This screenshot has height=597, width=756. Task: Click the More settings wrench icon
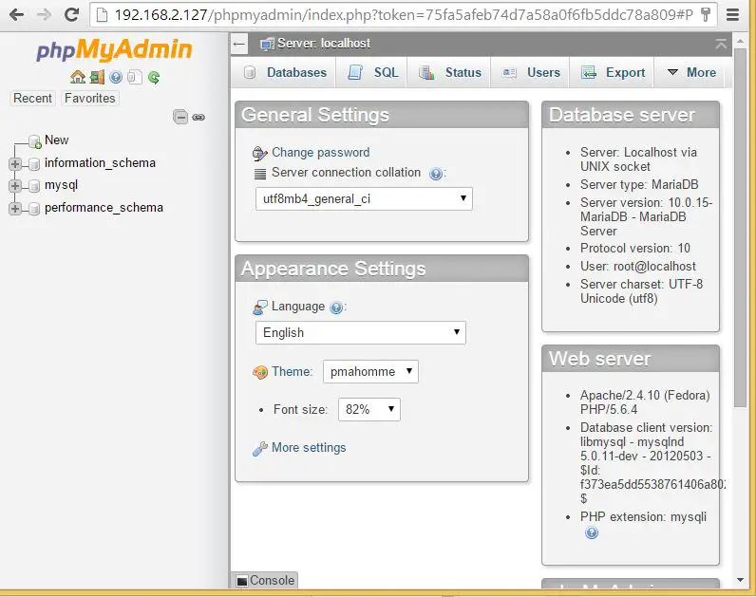point(260,449)
